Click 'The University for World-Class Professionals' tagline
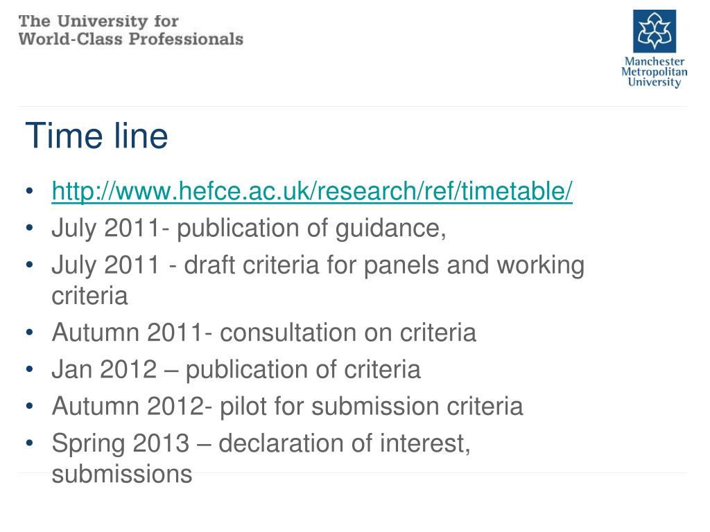This screenshot has width=710, height=532. point(130,30)
